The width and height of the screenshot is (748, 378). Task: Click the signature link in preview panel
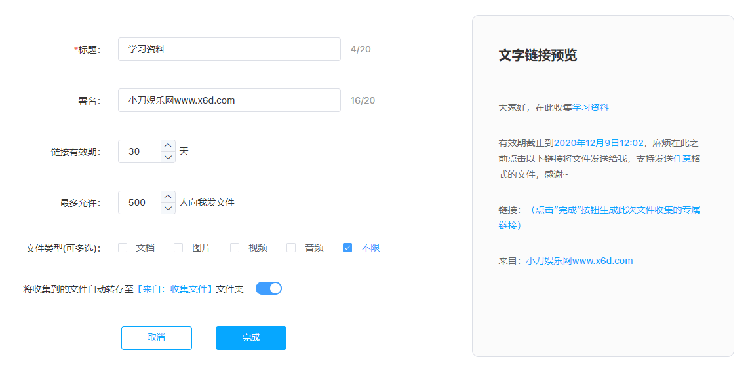coord(580,261)
